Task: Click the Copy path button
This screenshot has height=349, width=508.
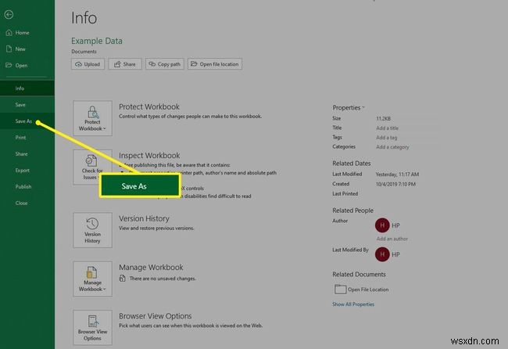Action: pyautogui.click(x=165, y=64)
